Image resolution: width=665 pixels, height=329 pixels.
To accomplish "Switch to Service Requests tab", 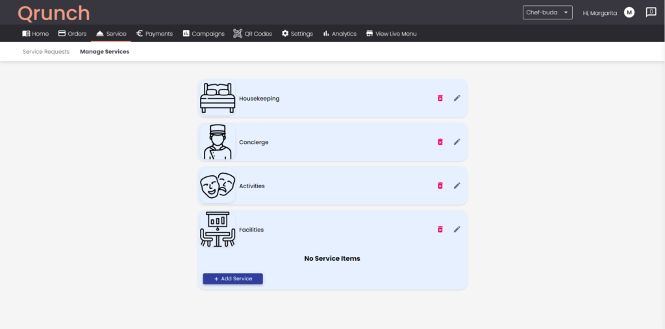I will pos(46,52).
